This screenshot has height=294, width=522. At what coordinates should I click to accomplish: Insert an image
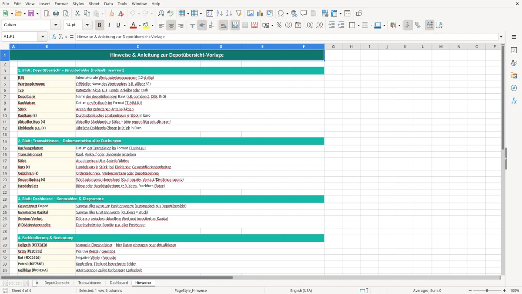(x=251, y=14)
